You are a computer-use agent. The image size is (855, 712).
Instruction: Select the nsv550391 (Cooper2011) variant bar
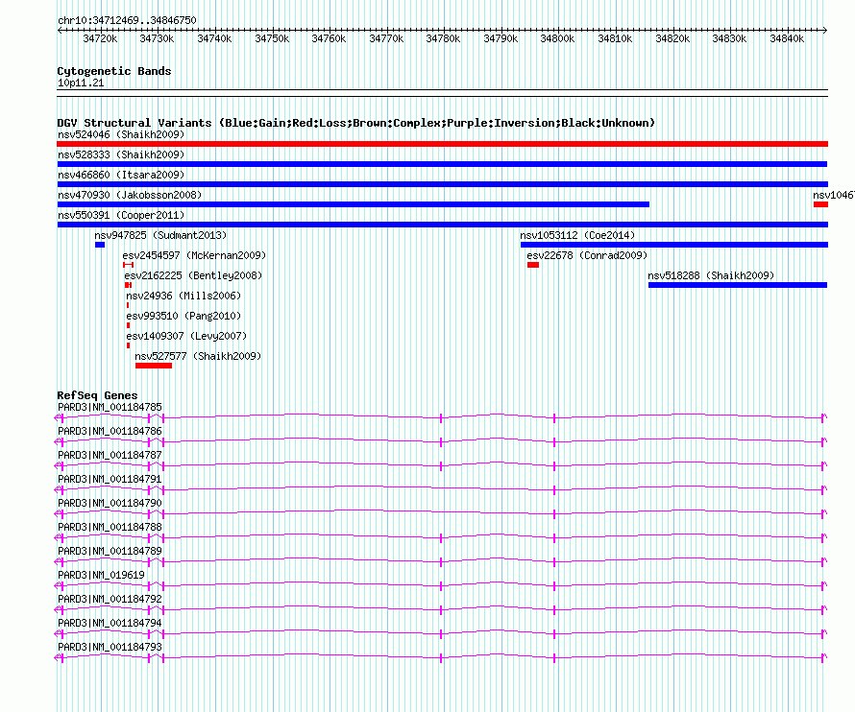pyautogui.click(x=442, y=225)
